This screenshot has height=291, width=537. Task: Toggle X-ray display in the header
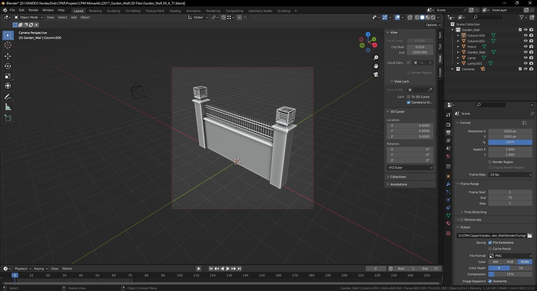point(410,17)
